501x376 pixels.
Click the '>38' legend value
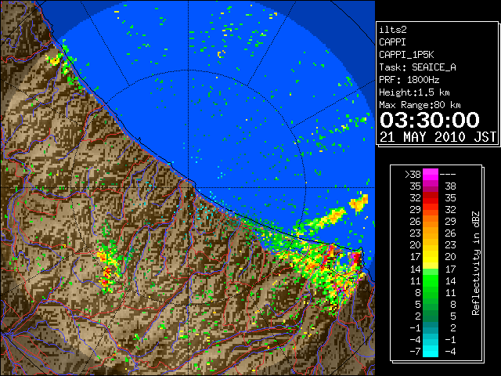413,175
